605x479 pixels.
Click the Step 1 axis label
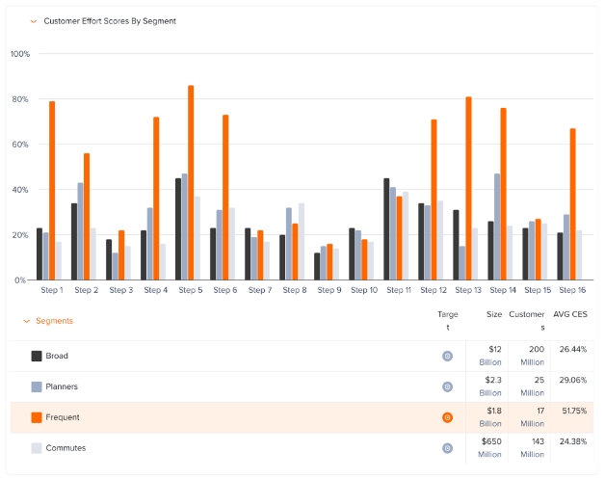tap(52, 290)
